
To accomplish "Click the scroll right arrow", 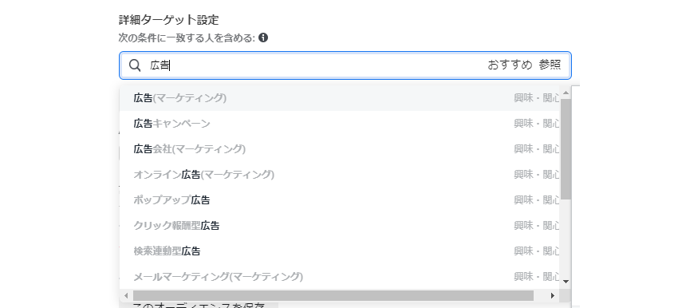I will 552,296.
